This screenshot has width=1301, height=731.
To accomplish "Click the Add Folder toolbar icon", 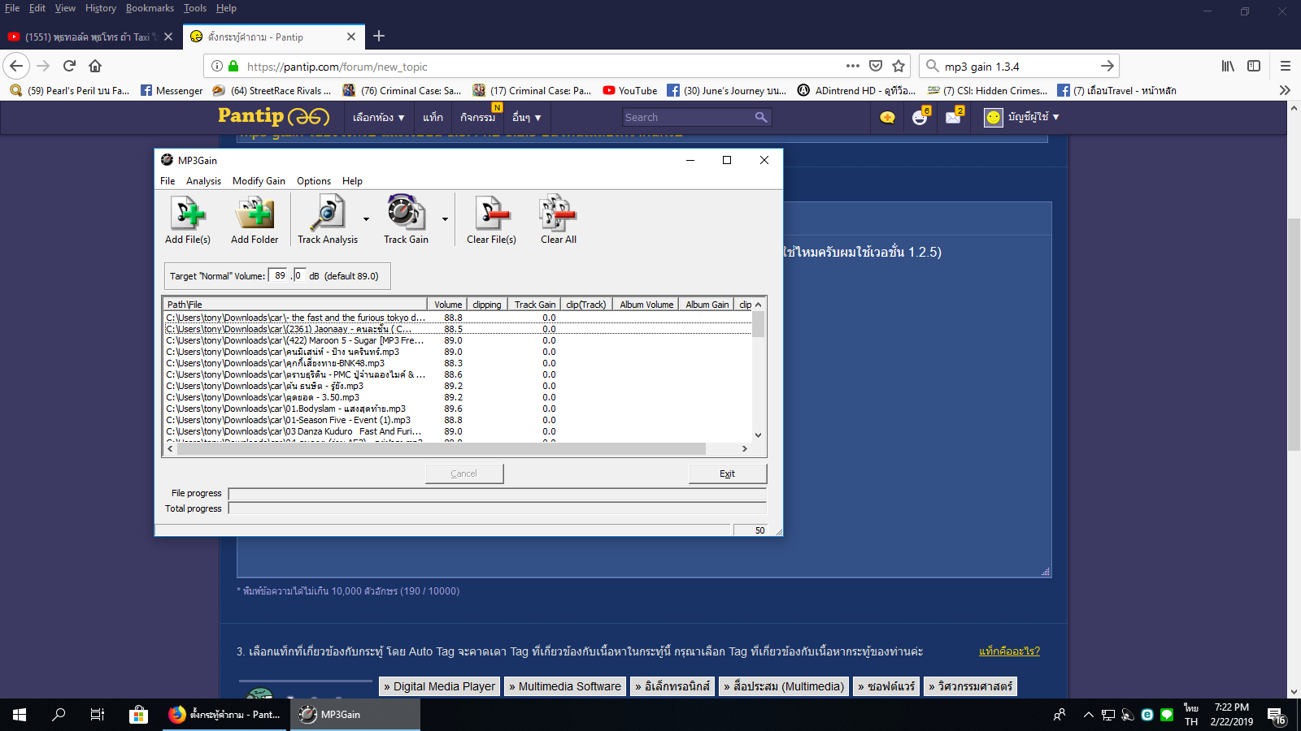I will [255, 220].
